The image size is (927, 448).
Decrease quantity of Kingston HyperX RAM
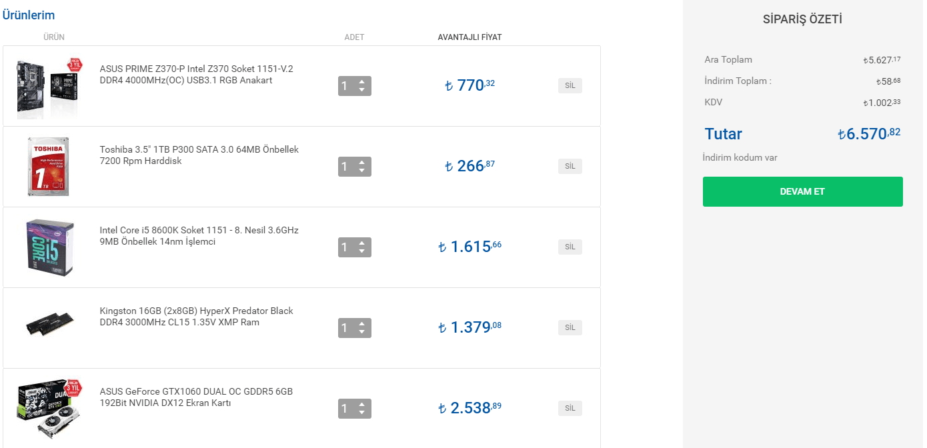pyautogui.click(x=361, y=332)
